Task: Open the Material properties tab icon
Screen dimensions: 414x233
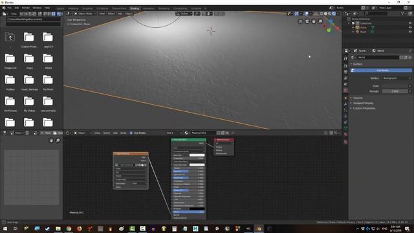Action: point(345,134)
